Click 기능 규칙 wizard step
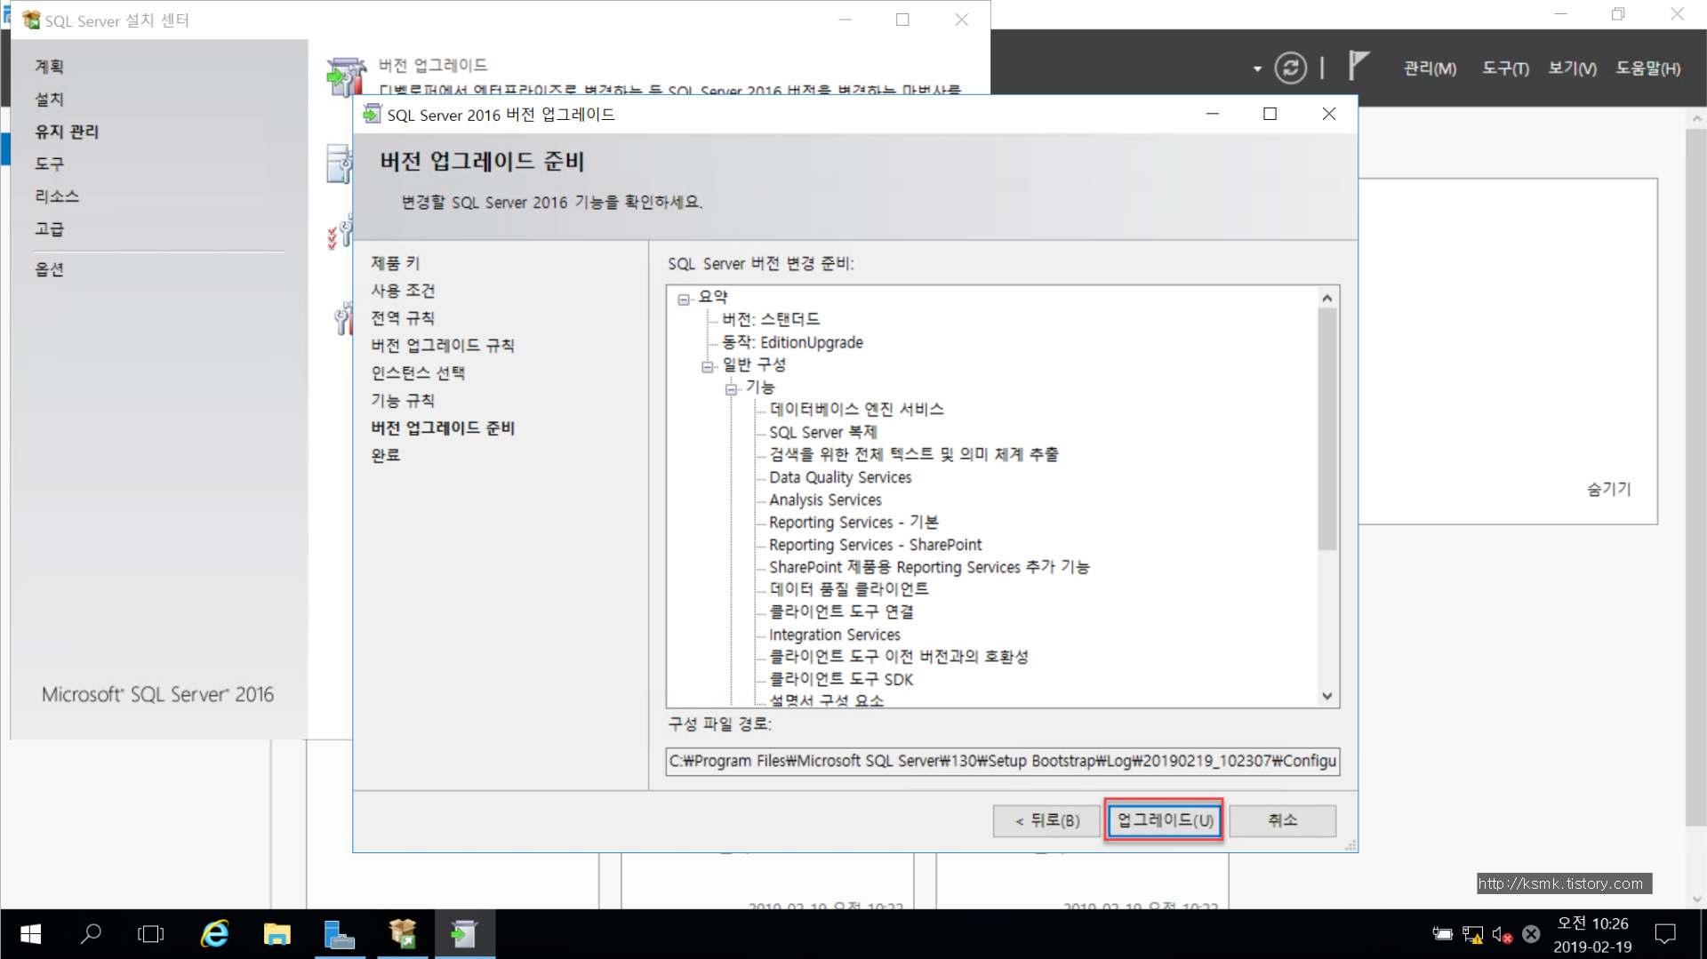Screen dimensions: 1707x959 (403, 401)
